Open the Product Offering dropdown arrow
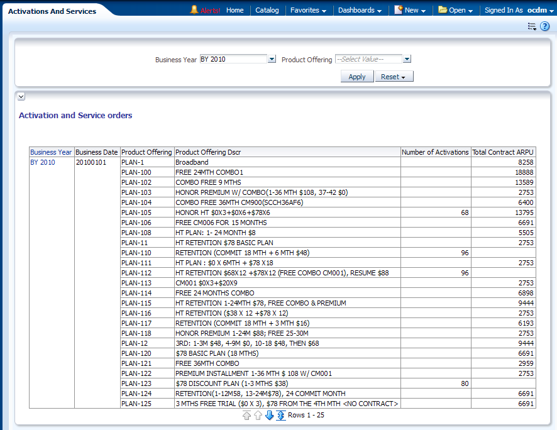This screenshot has height=430, width=557. pos(407,59)
